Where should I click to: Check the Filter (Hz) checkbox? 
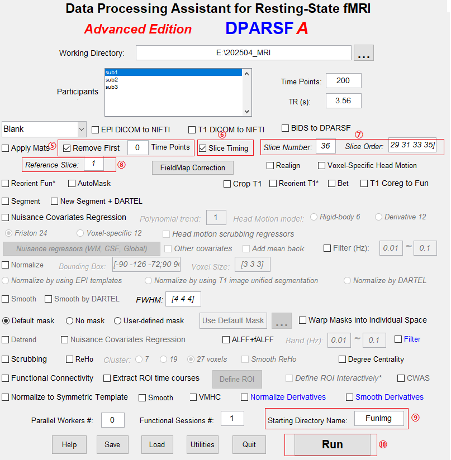[327, 248]
